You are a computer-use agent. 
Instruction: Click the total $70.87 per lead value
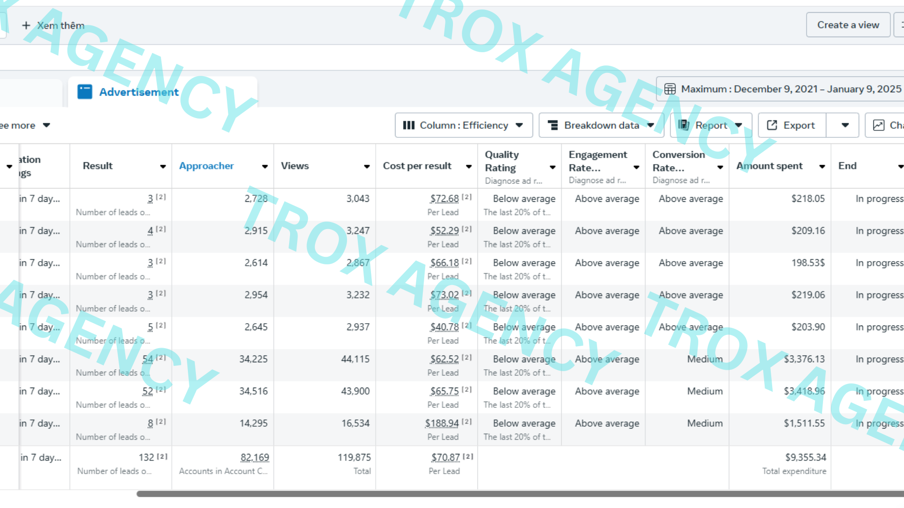click(446, 457)
